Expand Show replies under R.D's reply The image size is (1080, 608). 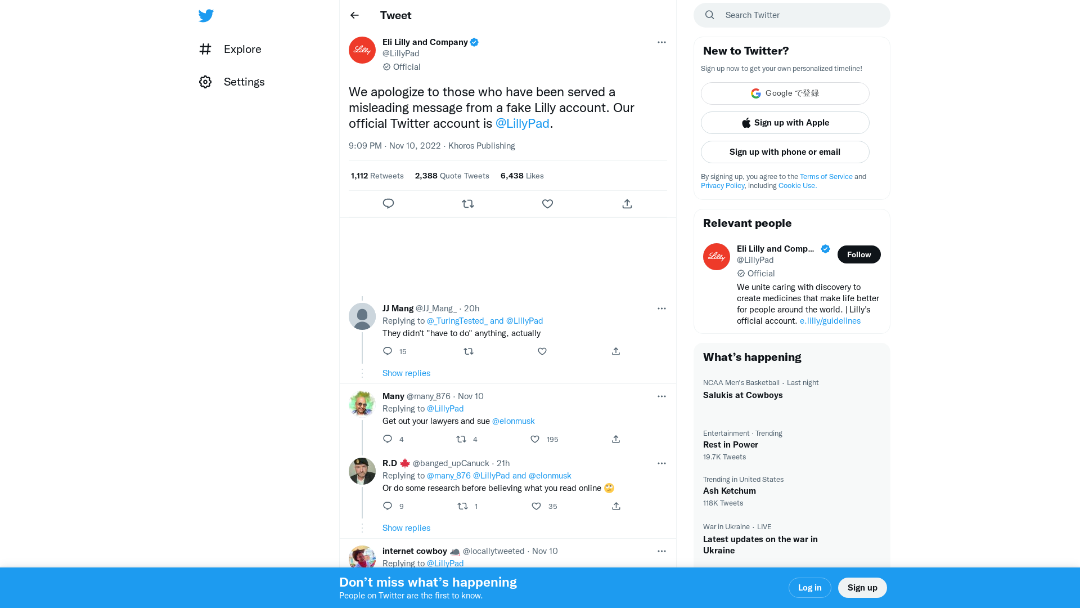[406, 527]
